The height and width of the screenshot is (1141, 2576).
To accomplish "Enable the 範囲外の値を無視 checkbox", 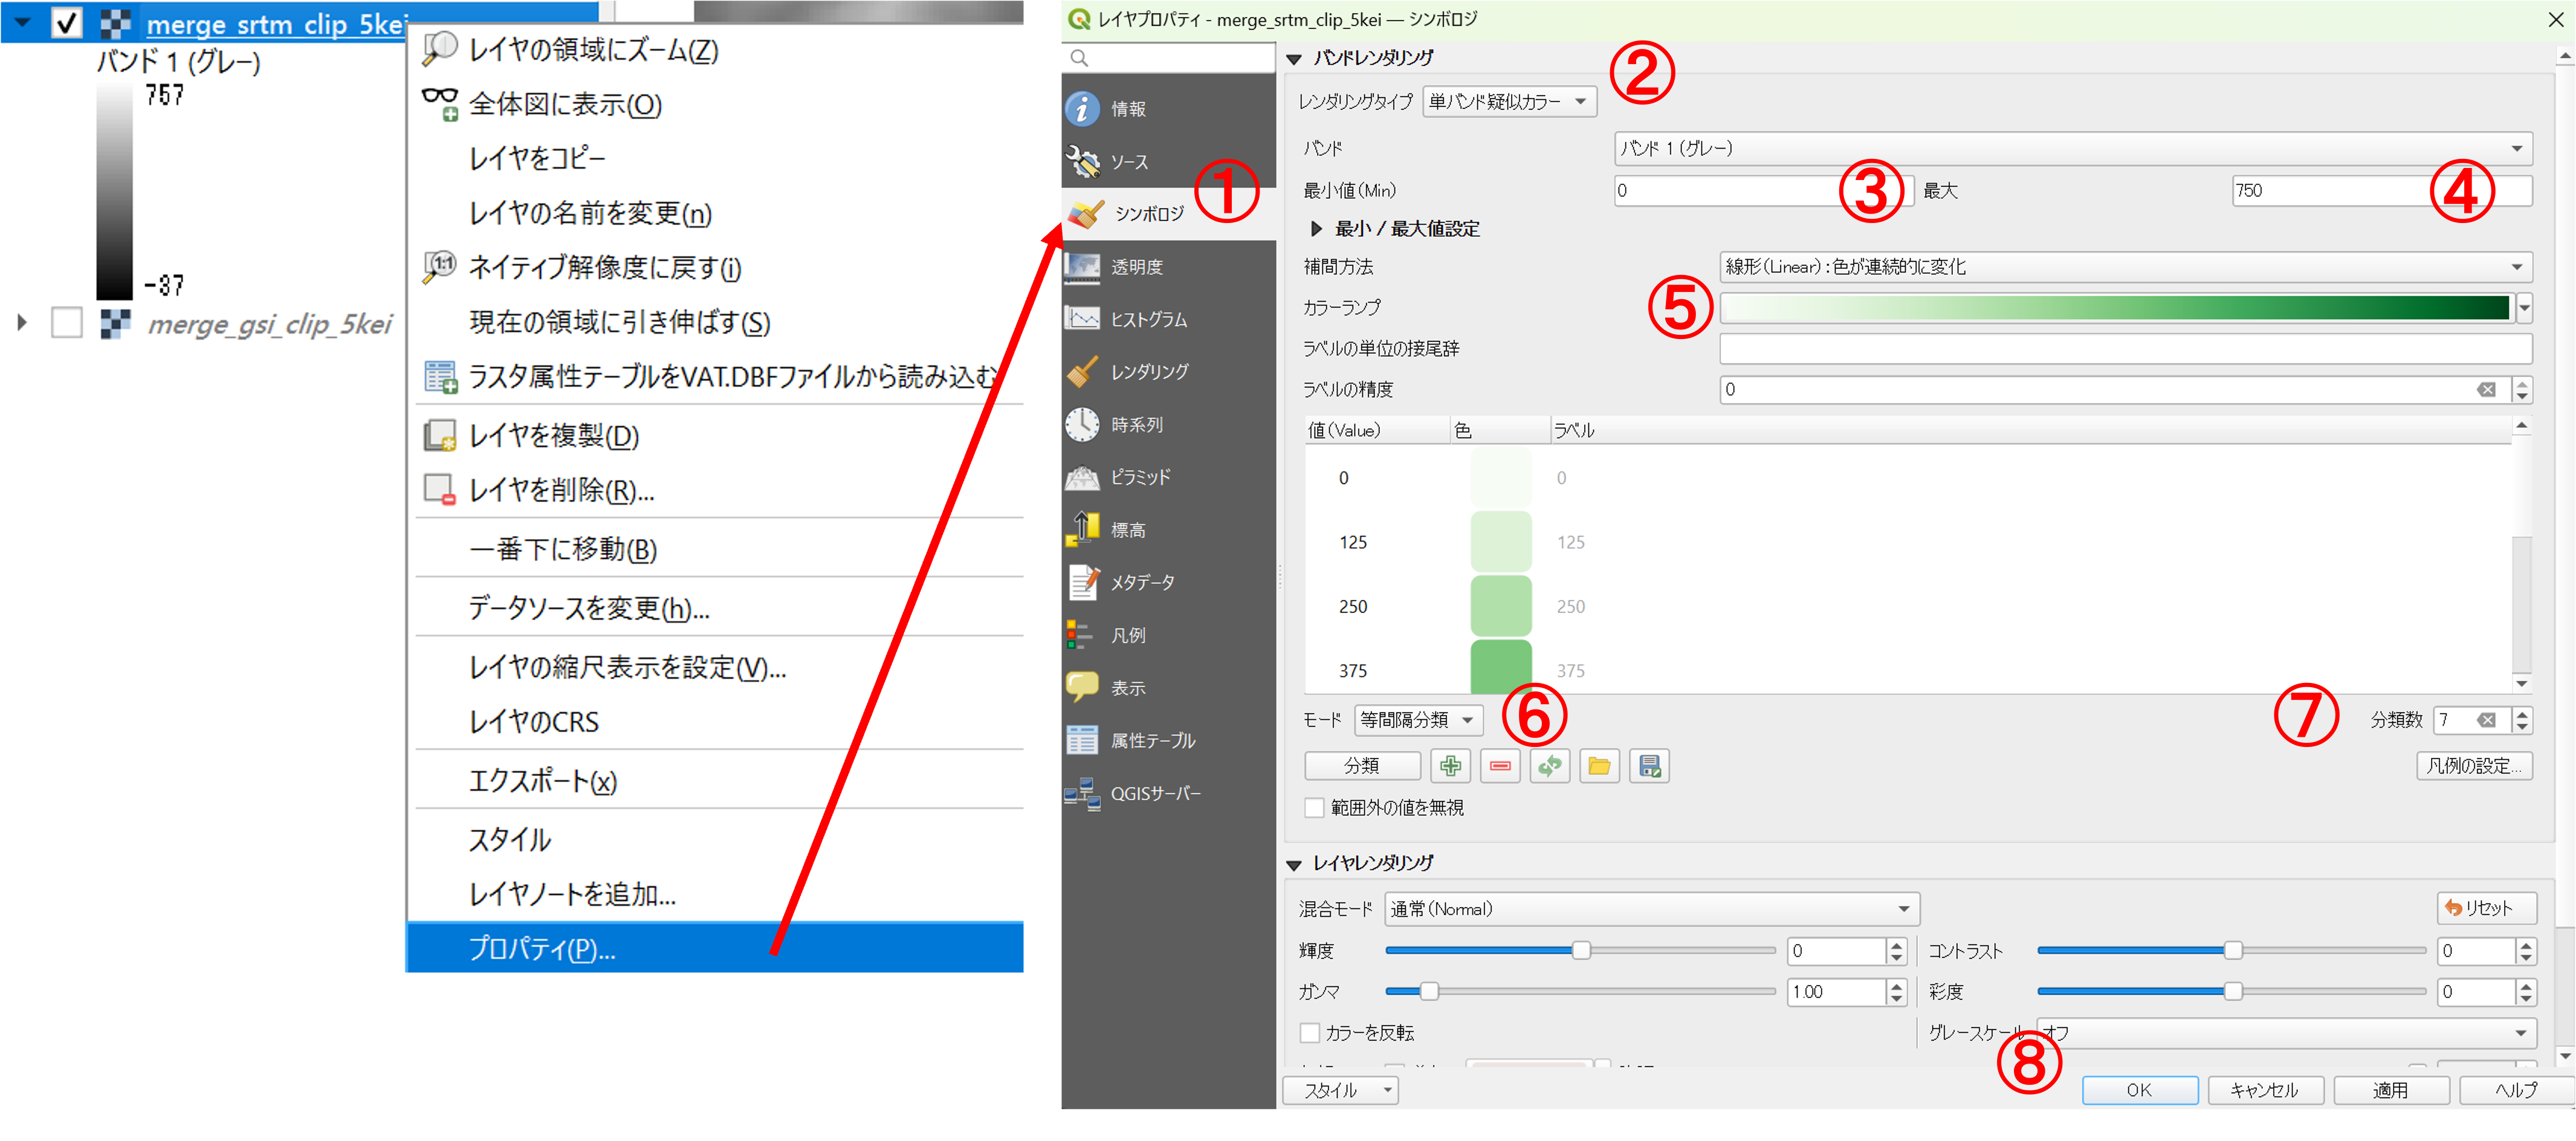I will (x=1315, y=807).
